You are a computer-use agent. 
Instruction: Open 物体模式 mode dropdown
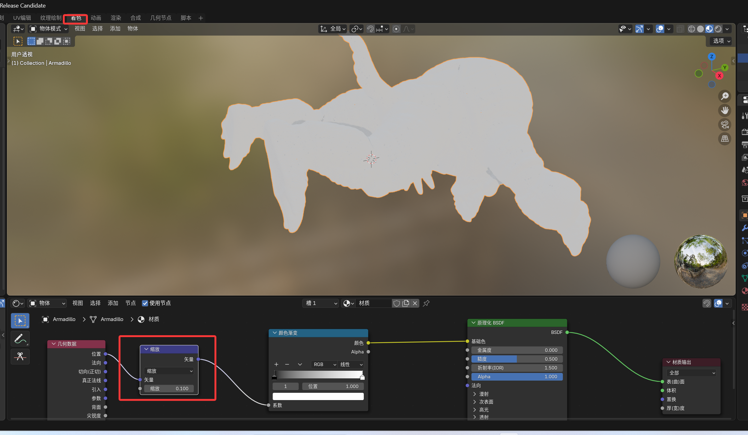point(49,29)
